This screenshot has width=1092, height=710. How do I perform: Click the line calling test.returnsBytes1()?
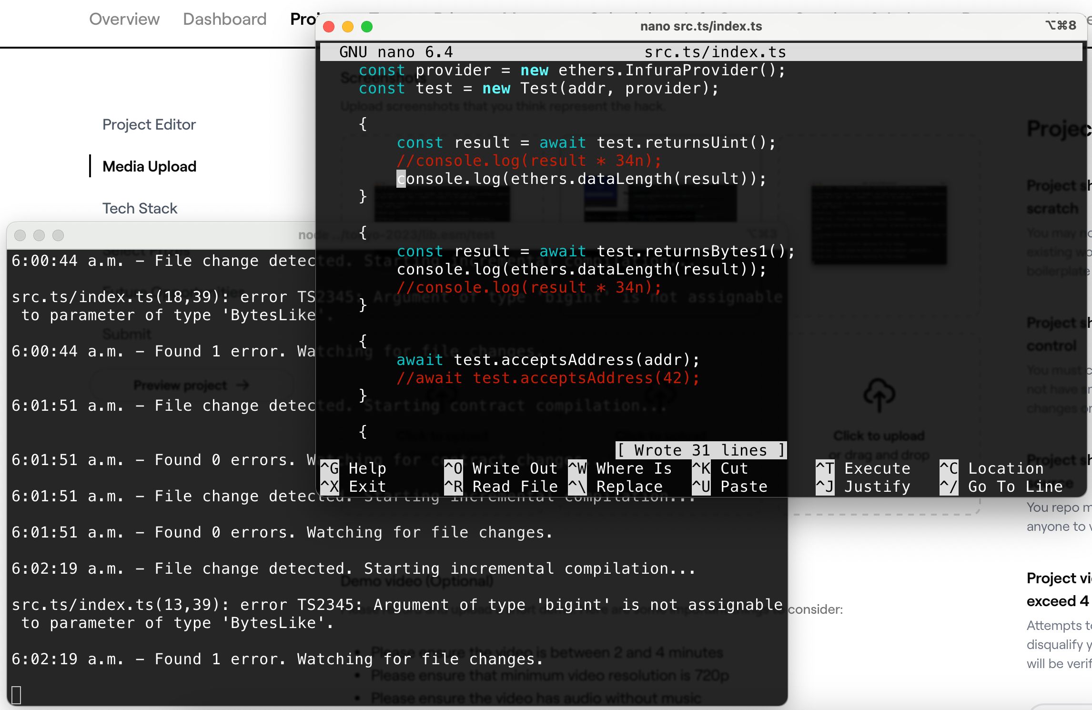point(596,251)
